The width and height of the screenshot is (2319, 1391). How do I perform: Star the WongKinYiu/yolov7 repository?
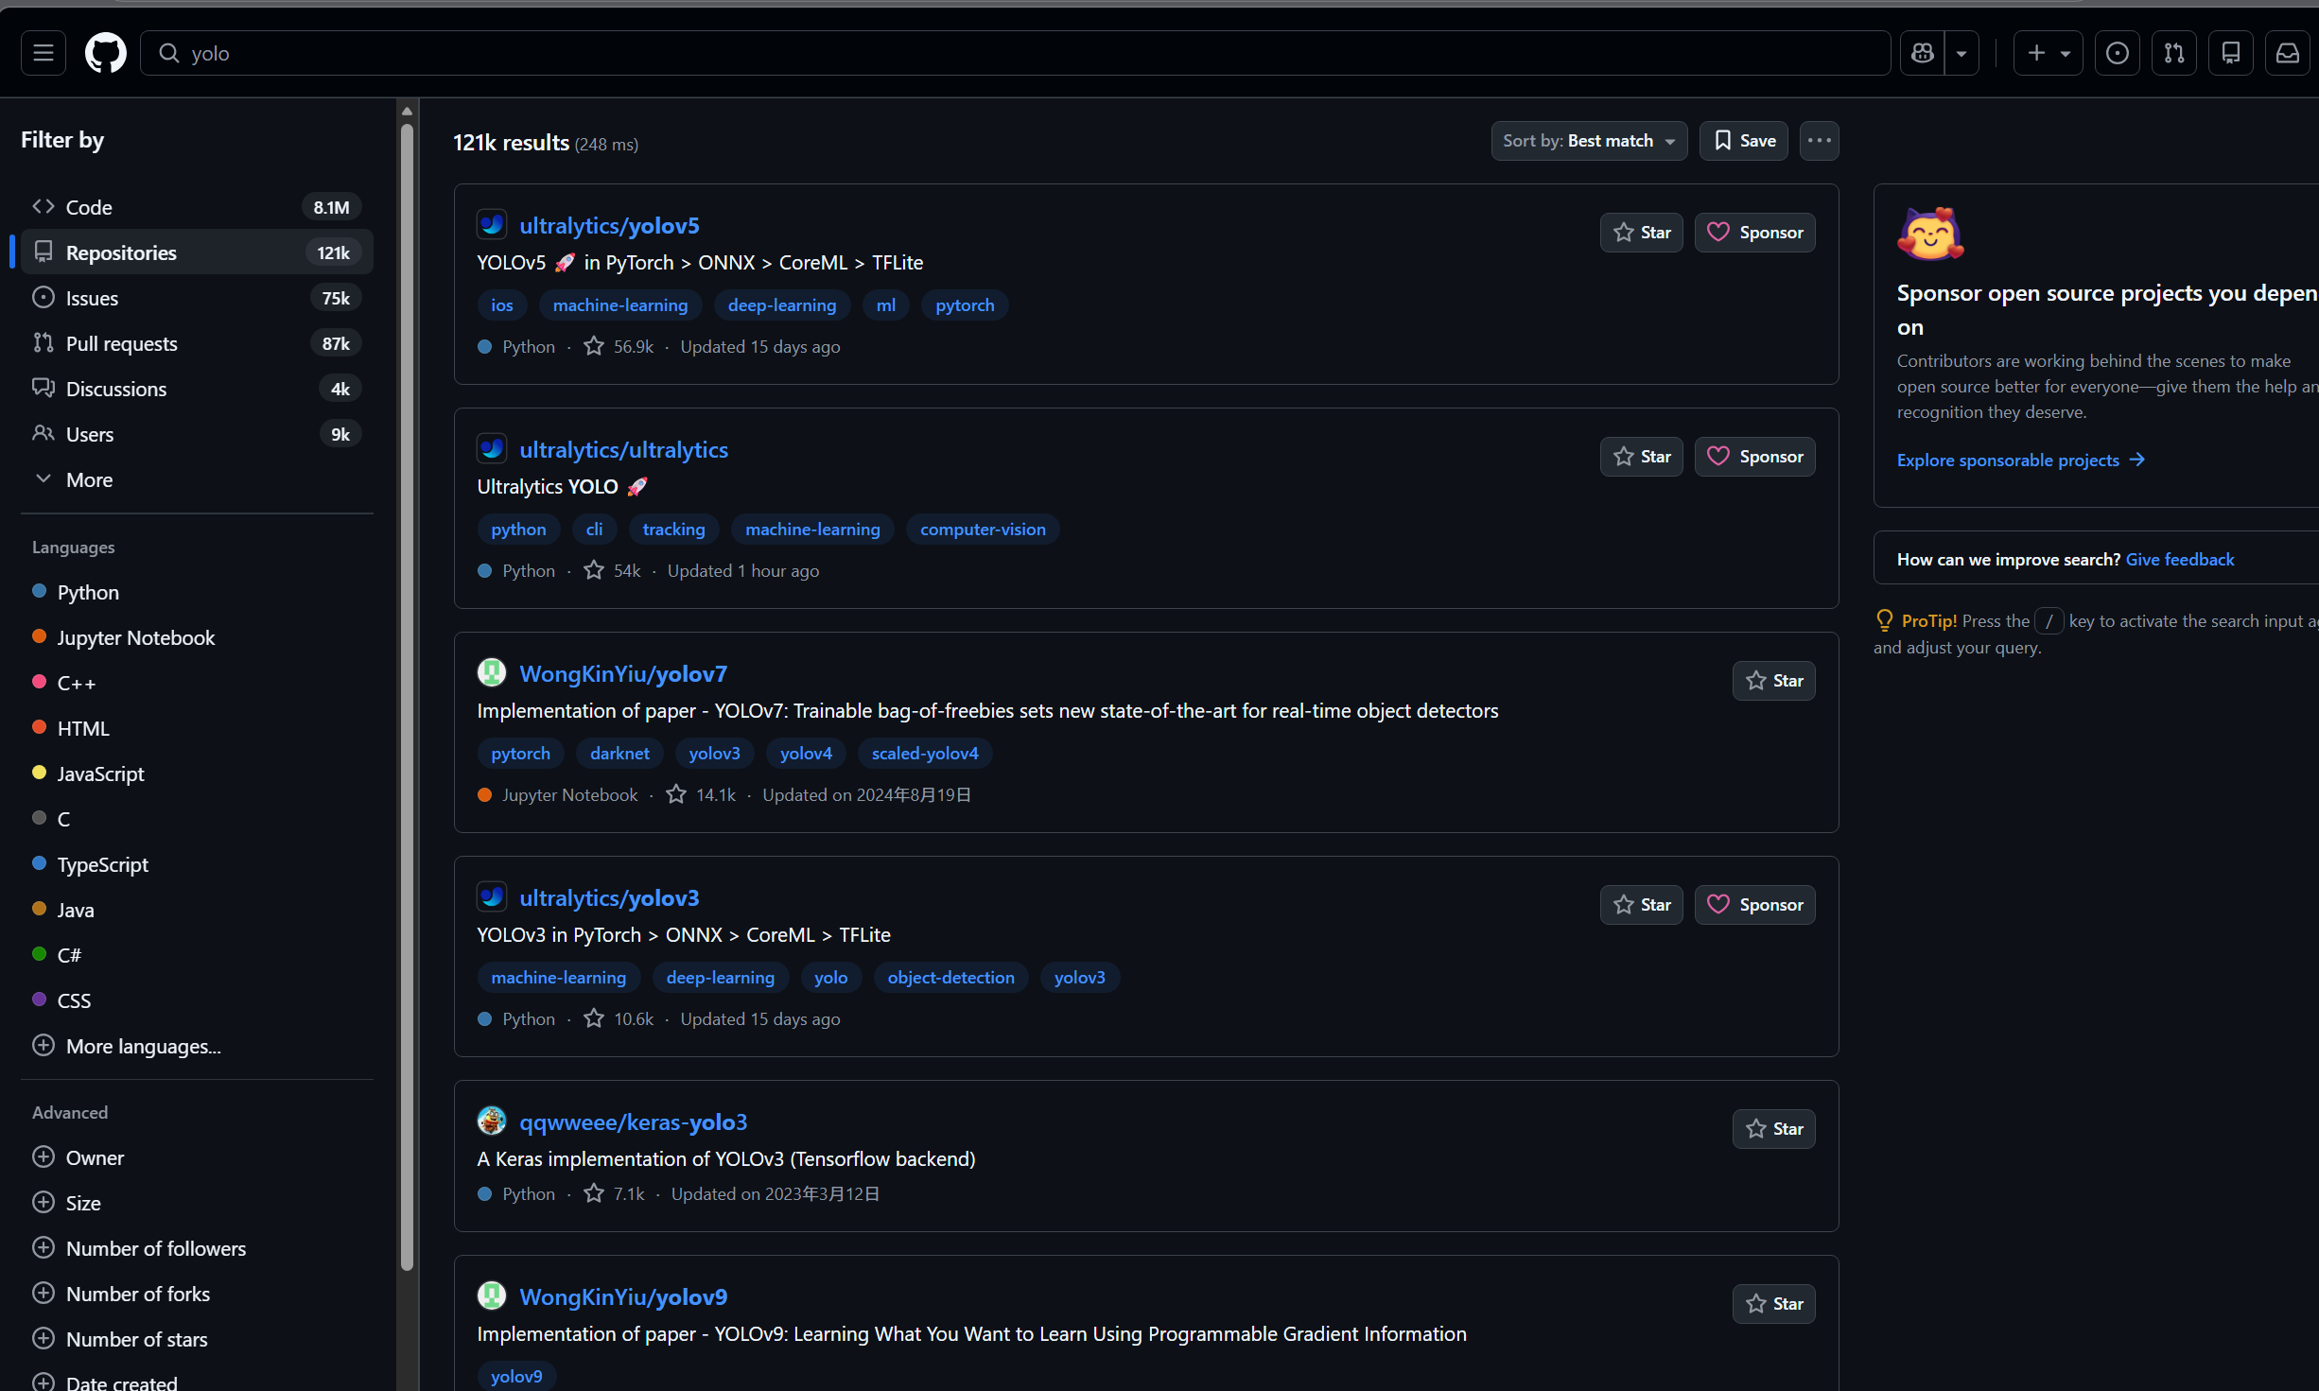[x=1773, y=681]
